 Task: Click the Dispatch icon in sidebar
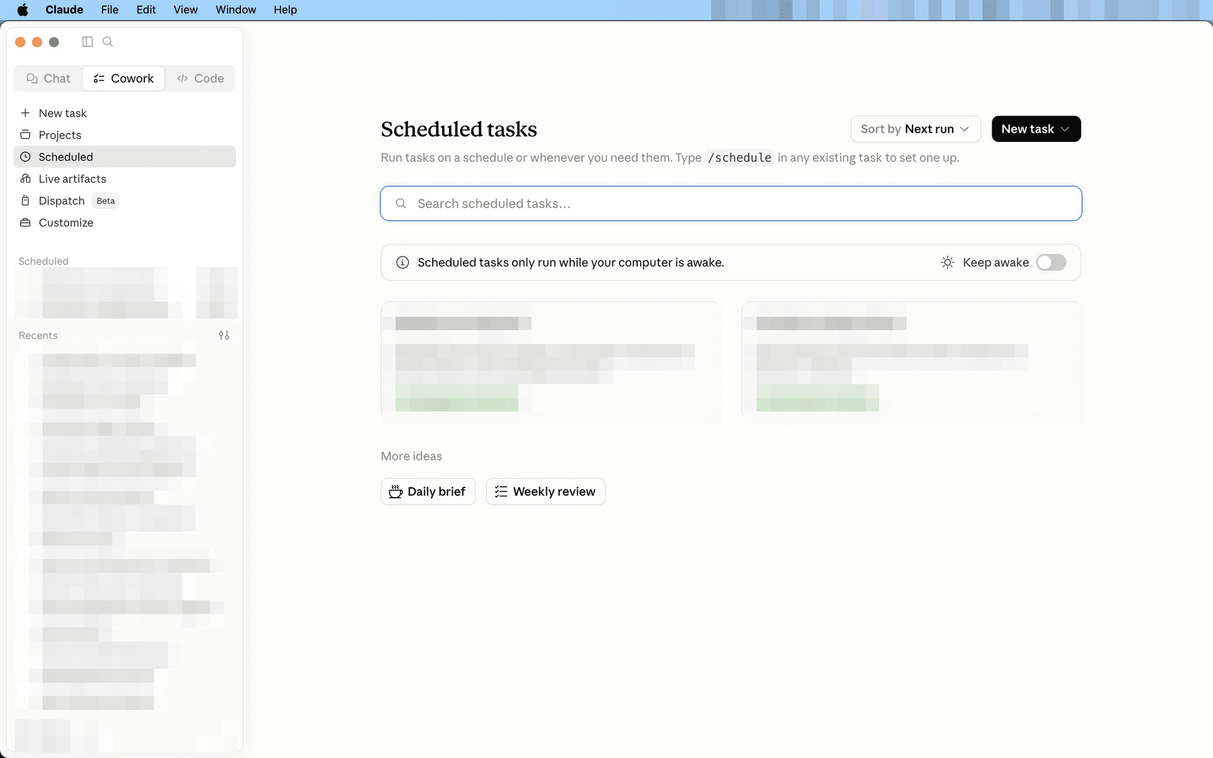coord(25,200)
